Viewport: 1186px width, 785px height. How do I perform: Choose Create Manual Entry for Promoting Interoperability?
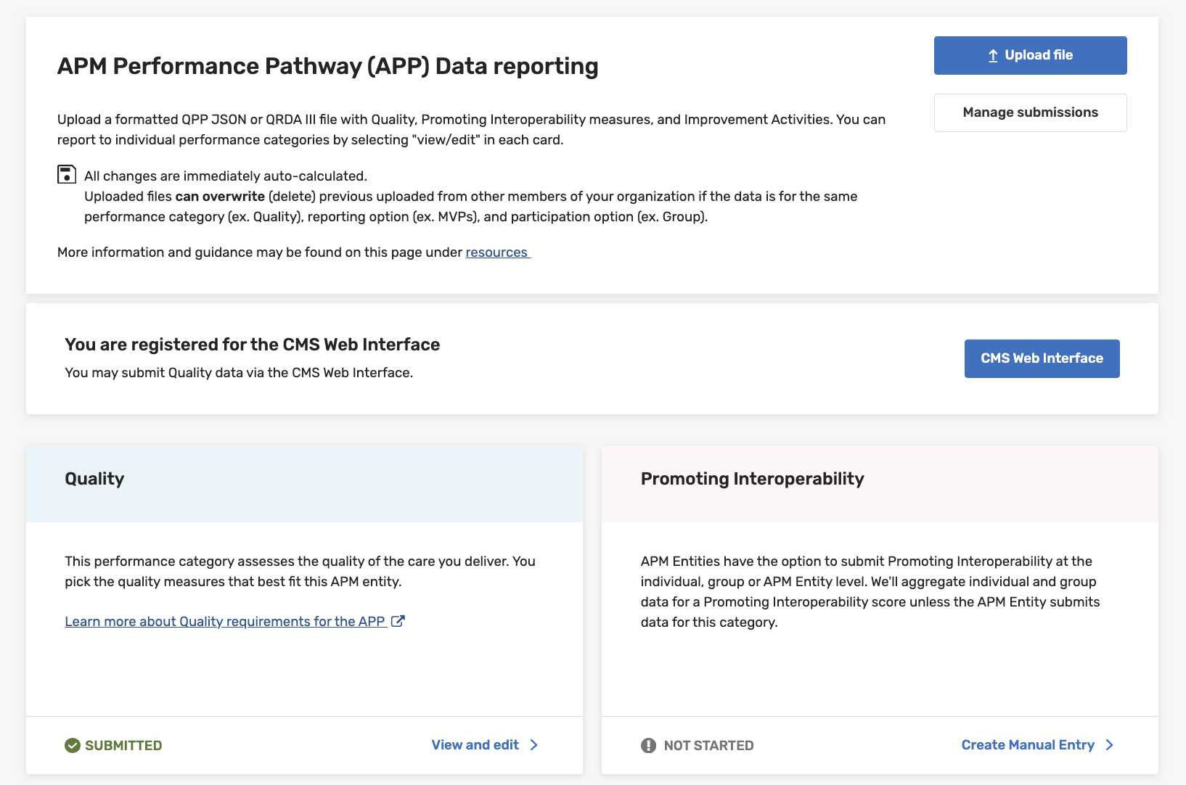1028,745
